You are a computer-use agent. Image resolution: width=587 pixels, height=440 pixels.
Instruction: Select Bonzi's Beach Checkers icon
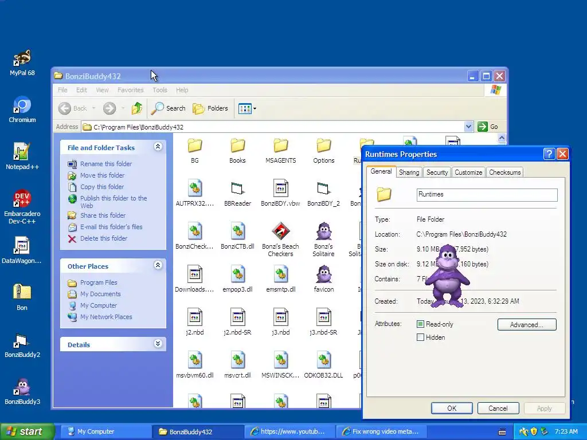tap(280, 240)
